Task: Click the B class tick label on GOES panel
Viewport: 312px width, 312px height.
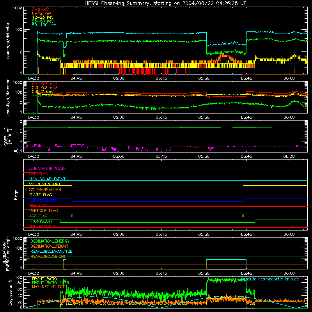Action: click(21, 131)
